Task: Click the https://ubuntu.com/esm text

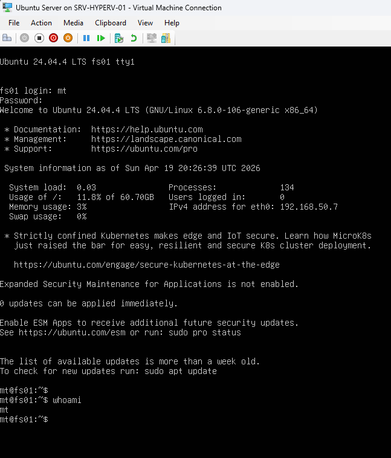Action: pos(72,332)
